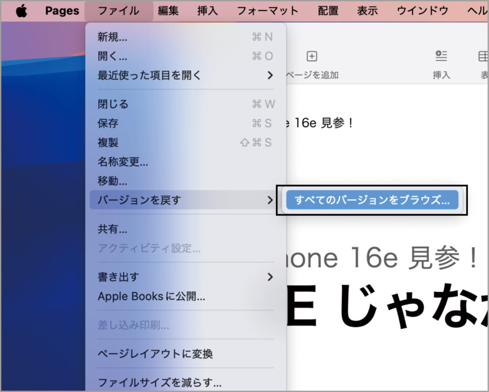
Task: Click the large 'one 16e 見参！' title text
Action: pos(381,258)
